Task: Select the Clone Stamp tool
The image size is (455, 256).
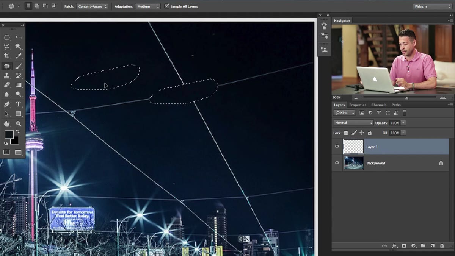Action: point(7,75)
